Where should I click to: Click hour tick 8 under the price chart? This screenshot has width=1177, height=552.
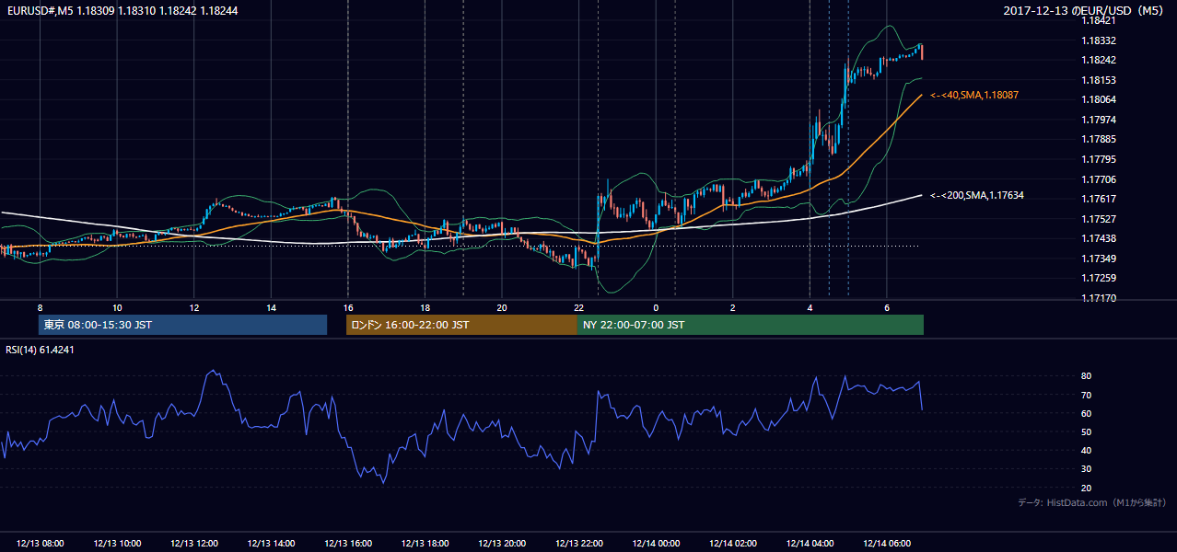coord(40,306)
